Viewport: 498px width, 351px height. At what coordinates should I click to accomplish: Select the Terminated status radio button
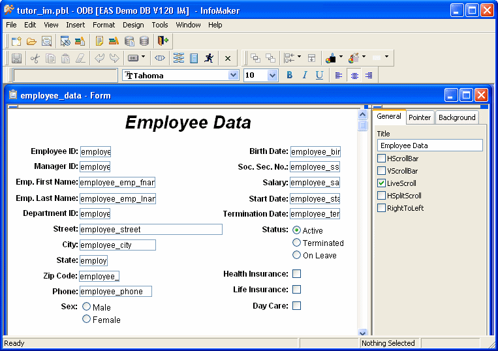296,243
